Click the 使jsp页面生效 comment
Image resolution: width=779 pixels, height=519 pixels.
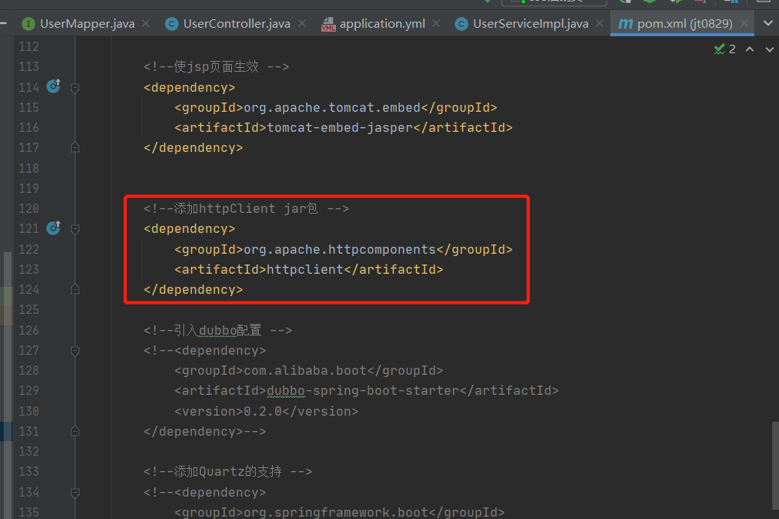pos(216,66)
